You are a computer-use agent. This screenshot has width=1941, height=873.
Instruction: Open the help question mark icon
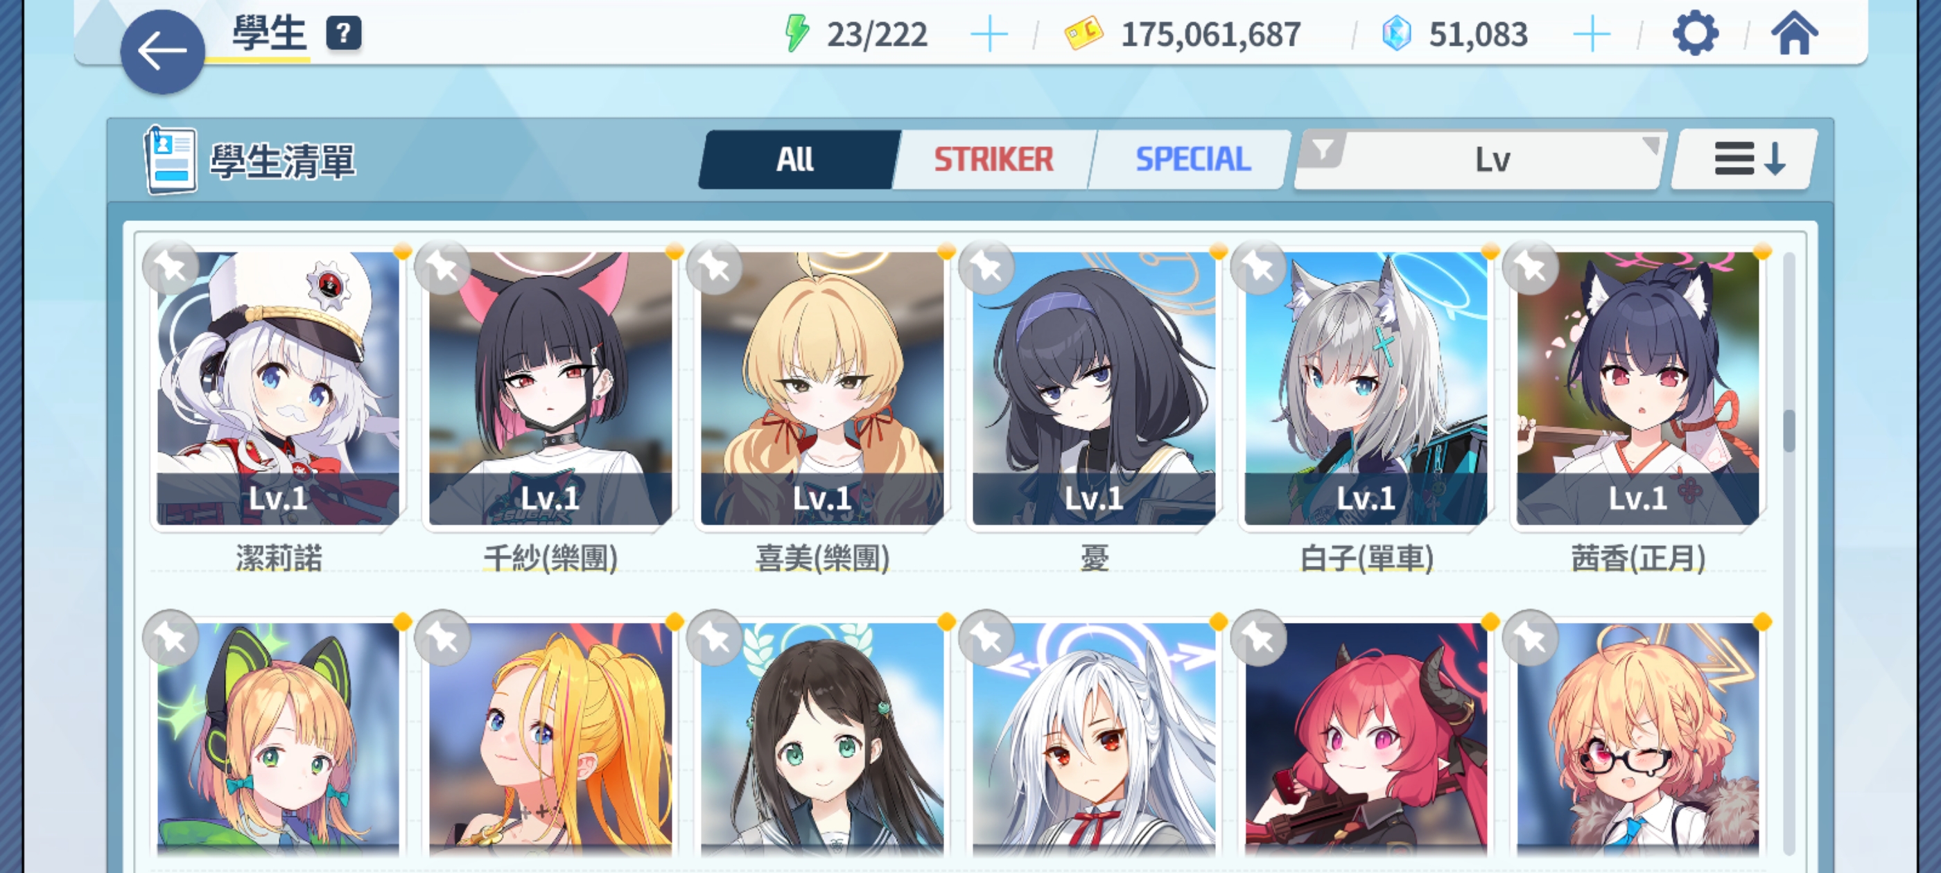tap(343, 34)
